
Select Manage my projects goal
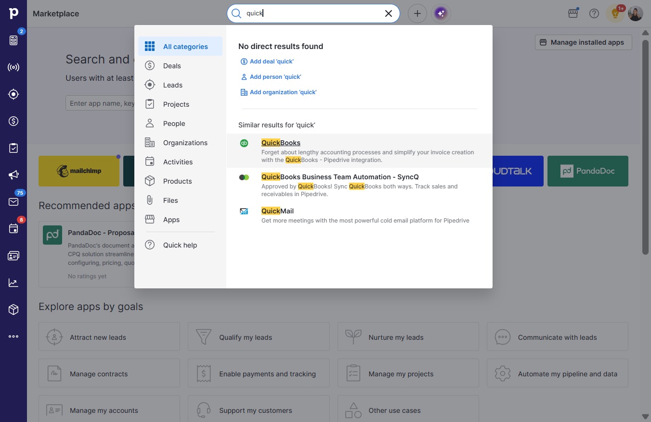(x=408, y=374)
